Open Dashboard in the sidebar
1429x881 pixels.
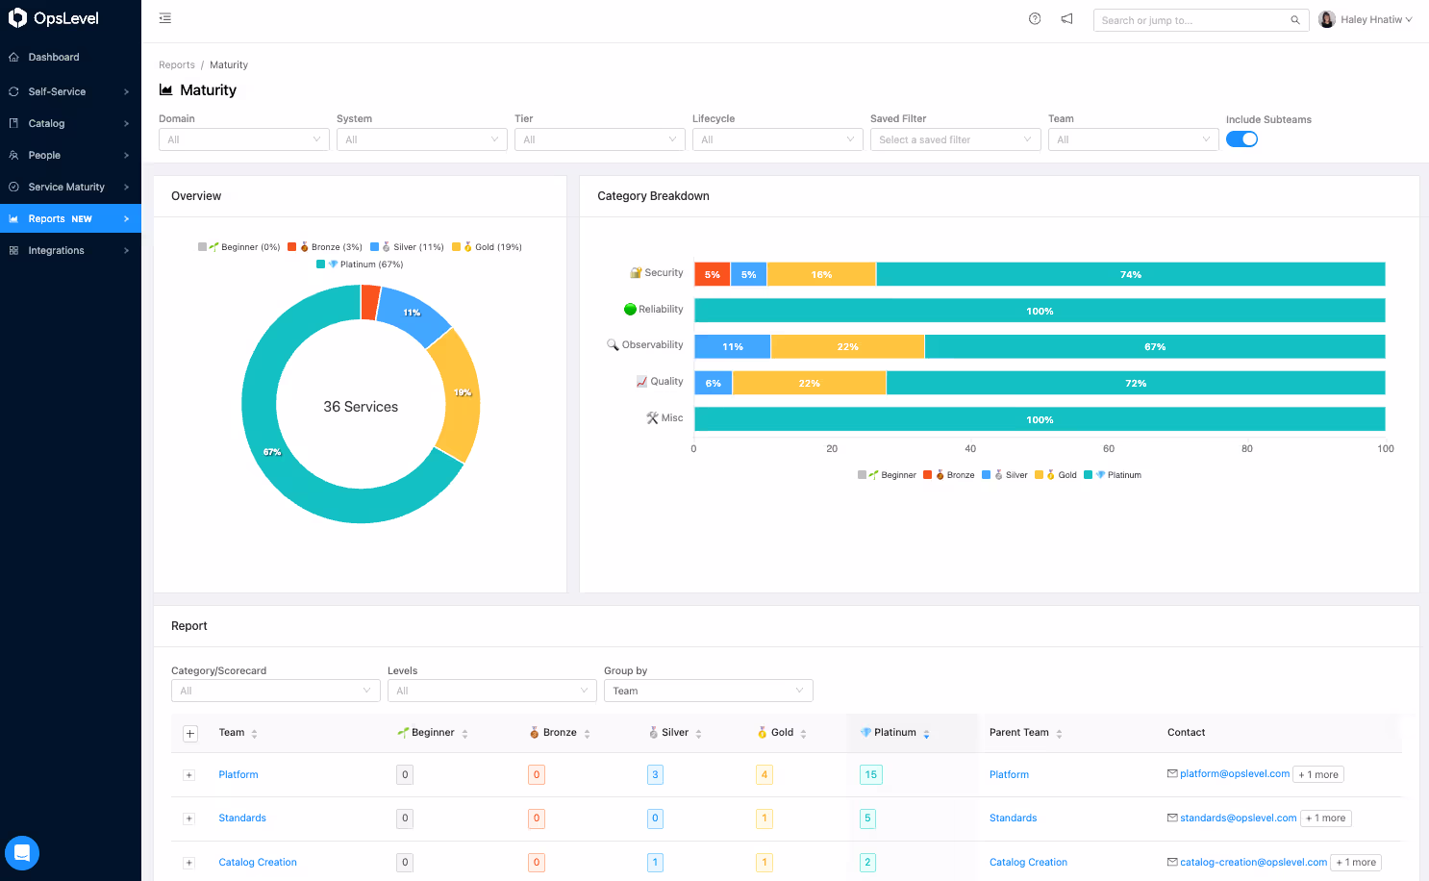[x=70, y=57]
